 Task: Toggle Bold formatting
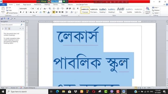(20, 12)
